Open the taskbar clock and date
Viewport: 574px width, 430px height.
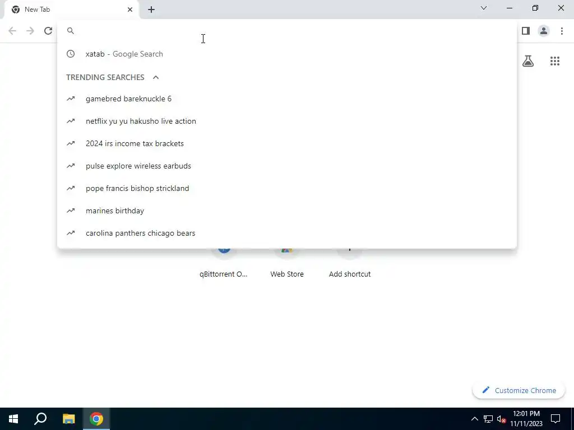(x=526, y=419)
